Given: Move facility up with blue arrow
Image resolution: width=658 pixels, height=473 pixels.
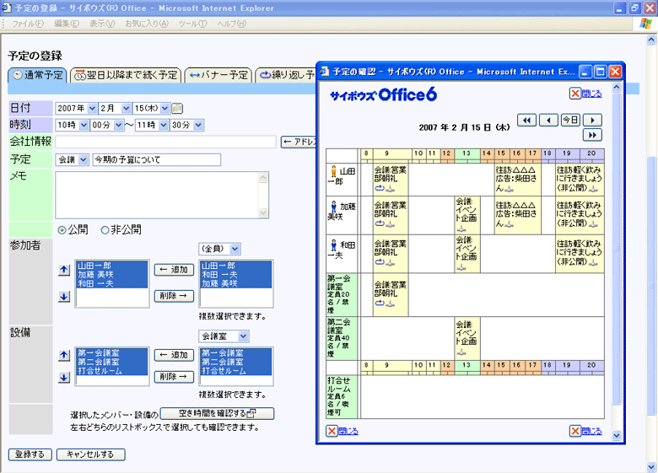Looking at the screenshot, I should coord(64,355).
